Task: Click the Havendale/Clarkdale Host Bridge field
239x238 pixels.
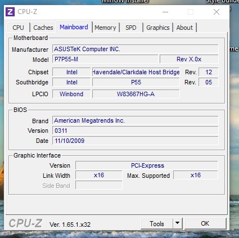Action: click(x=136, y=72)
